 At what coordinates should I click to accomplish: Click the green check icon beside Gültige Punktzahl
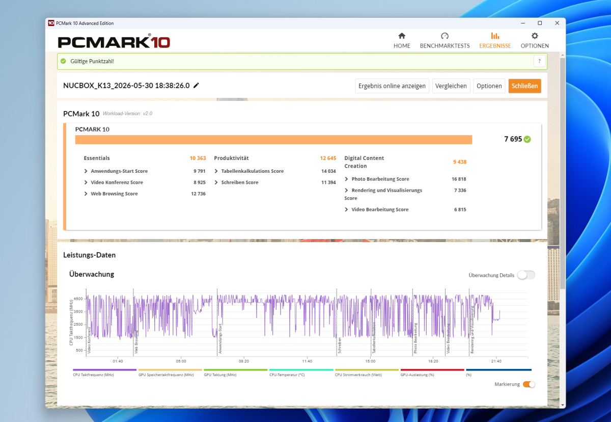pyautogui.click(x=63, y=61)
